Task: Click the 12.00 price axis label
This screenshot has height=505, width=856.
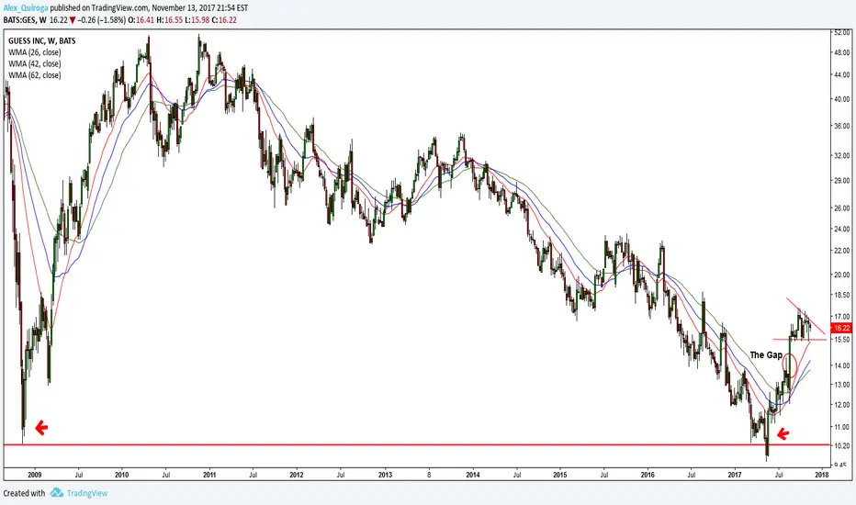Action: pos(841,405)
